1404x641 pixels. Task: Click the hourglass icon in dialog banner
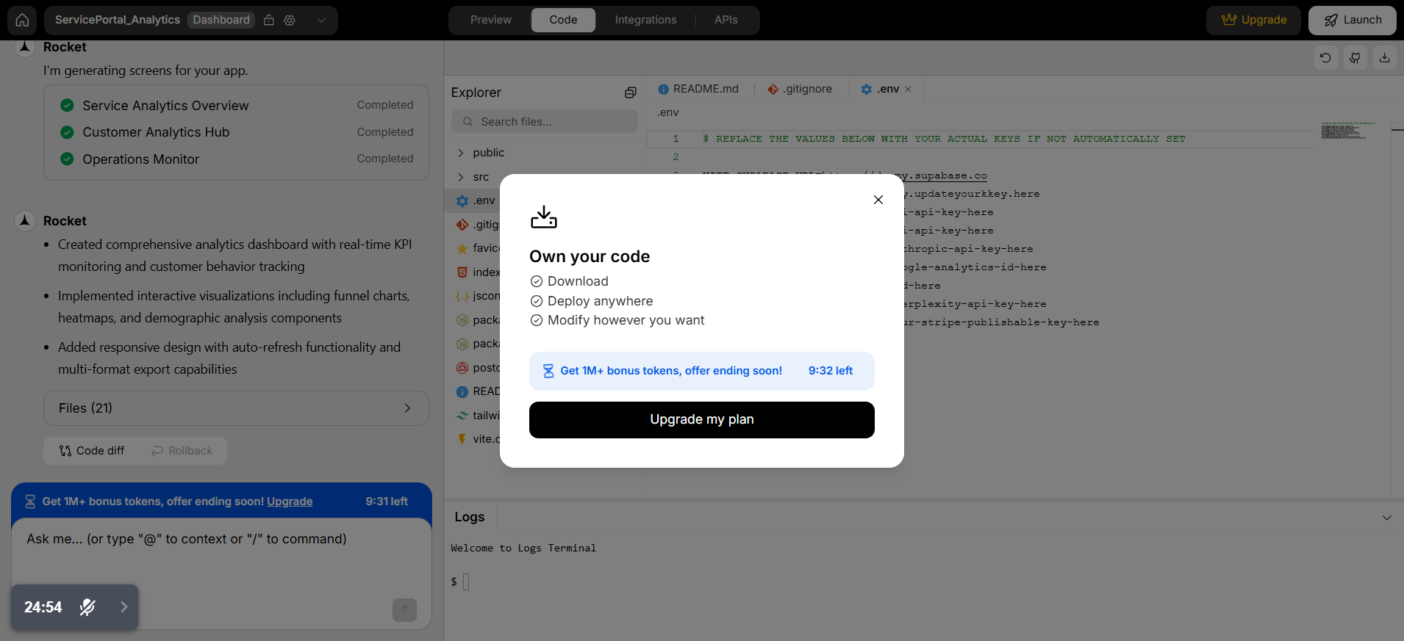coord(548,371)
